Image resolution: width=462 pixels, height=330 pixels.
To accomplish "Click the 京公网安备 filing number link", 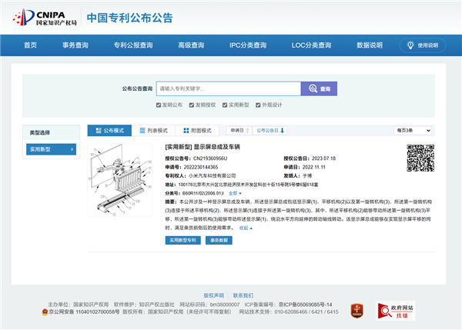I will pos(84,312).
